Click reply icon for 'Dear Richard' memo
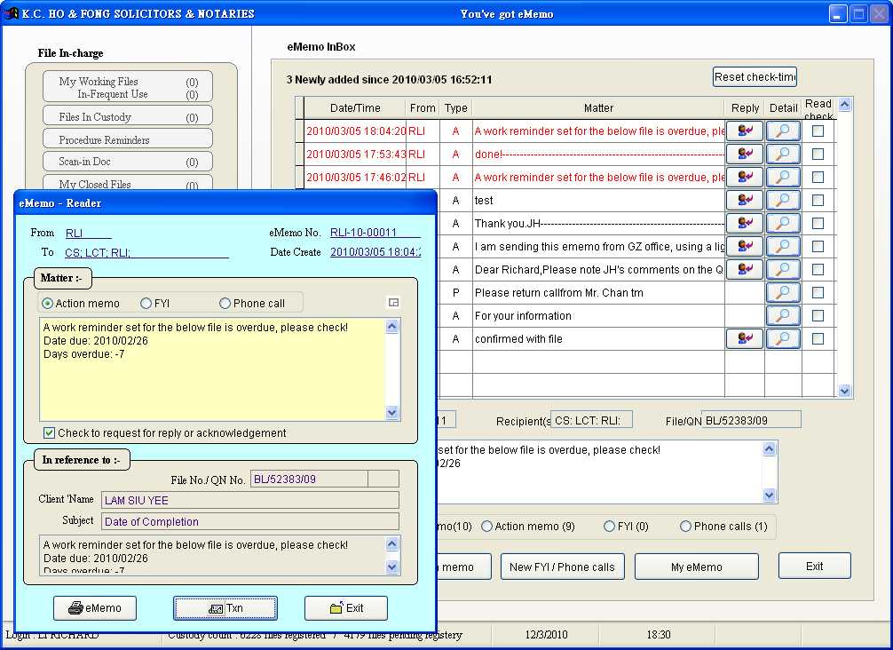The image size is (893, 650). pos(744,269)
